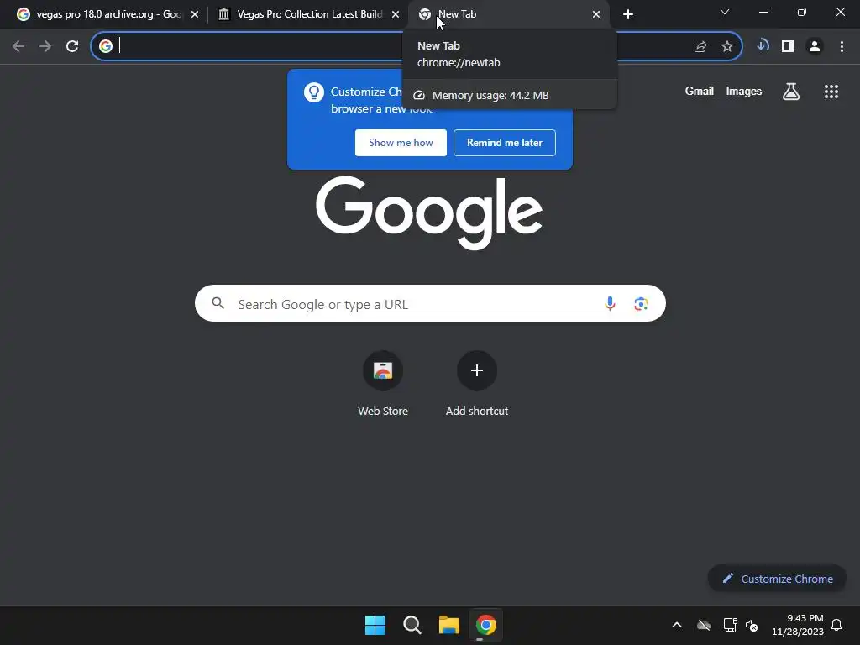Open the Windows Start button

(x=375, y=625)
